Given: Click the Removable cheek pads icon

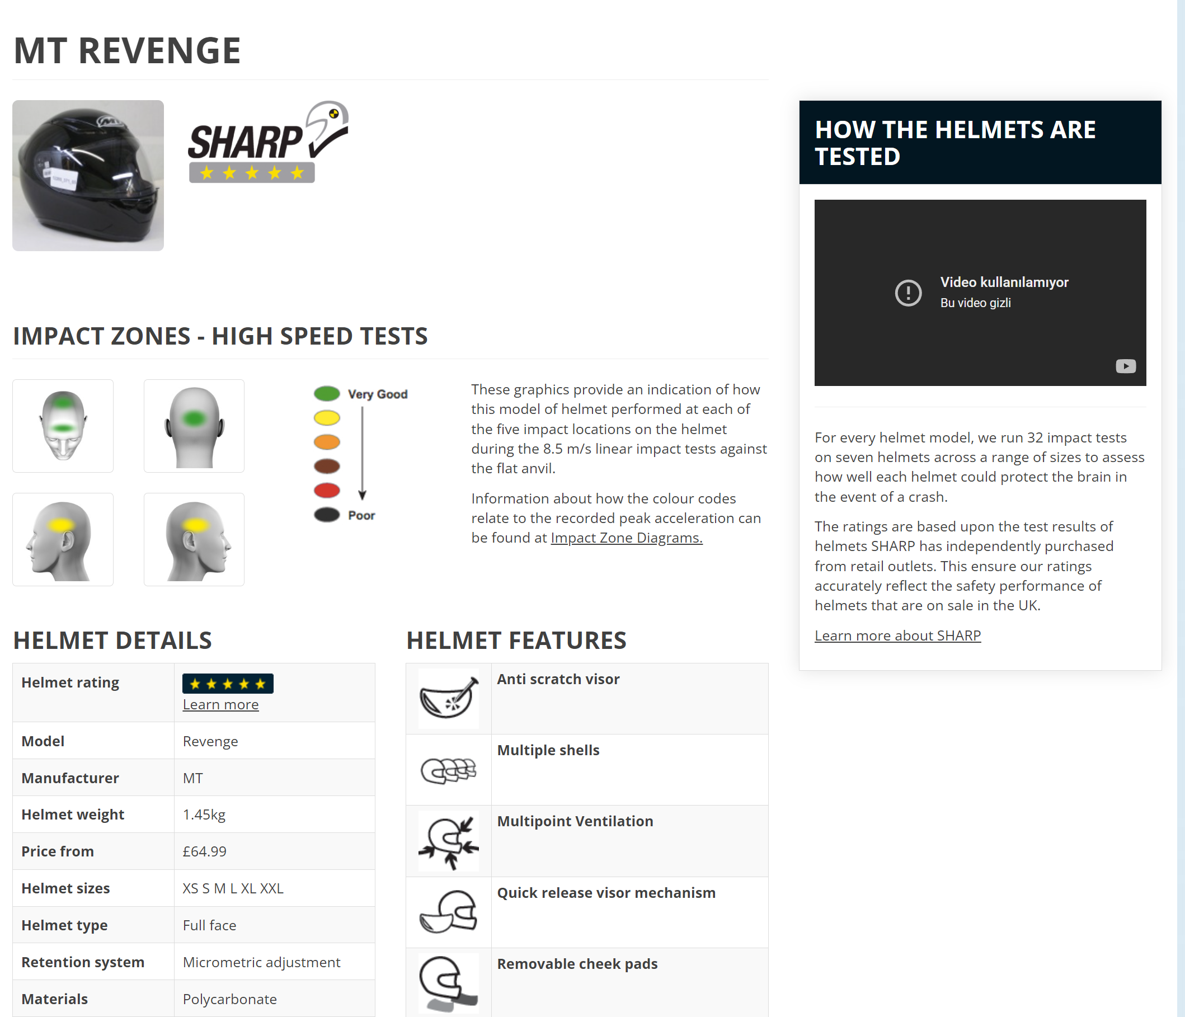Looking at the screenshot, I should coord(448,983).
